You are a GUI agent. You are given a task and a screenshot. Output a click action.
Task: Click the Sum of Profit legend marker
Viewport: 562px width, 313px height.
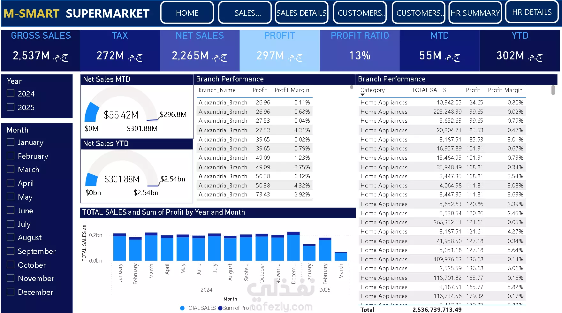(x=220, y=308)
